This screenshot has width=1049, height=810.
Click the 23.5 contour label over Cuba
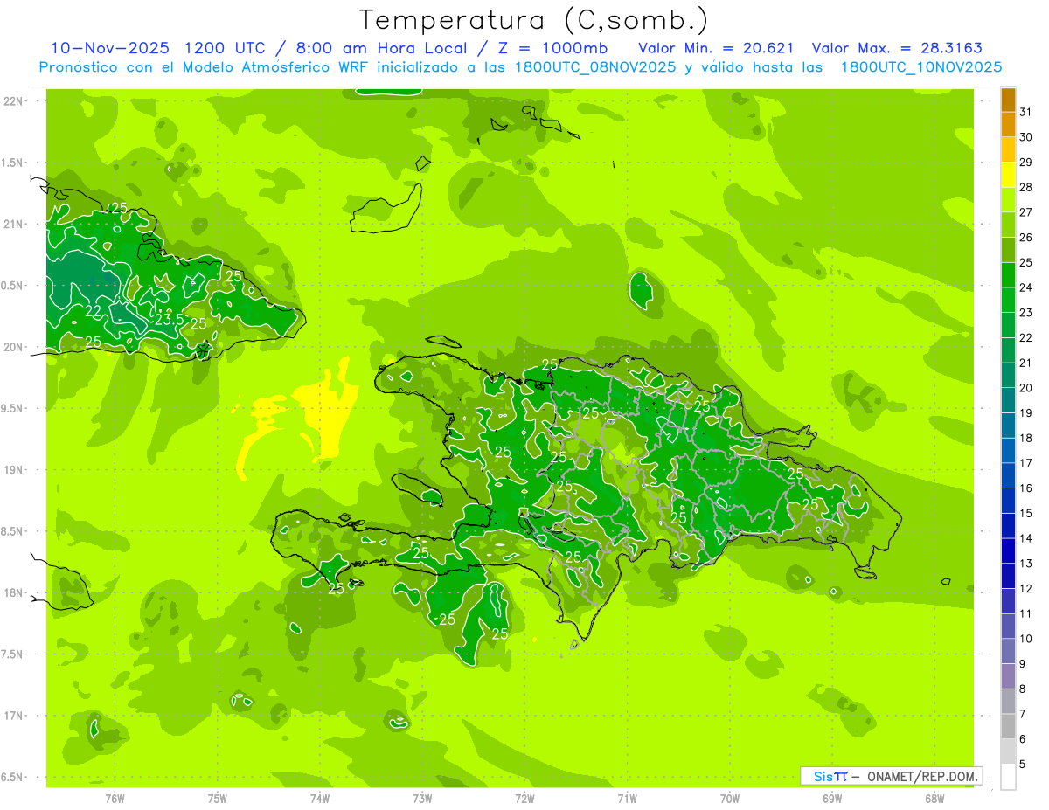tap(169, 319)
